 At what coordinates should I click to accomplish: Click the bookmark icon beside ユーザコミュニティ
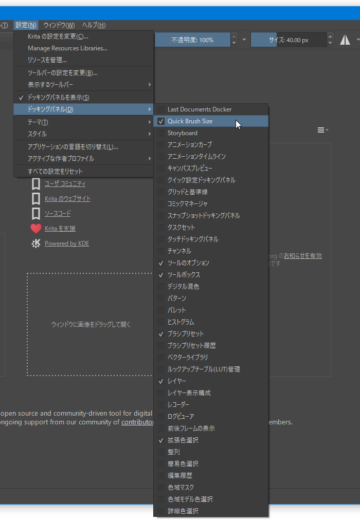click(x=36, y=184)
